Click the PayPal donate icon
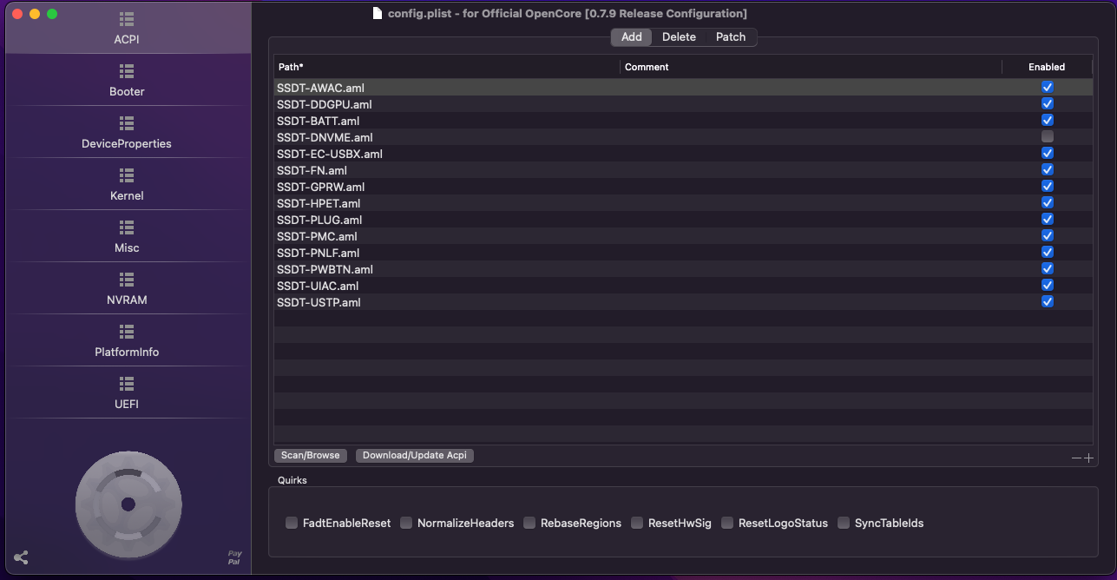This screenshot has height=580, width=1117. pyautogui.click(x=234, y=557)
